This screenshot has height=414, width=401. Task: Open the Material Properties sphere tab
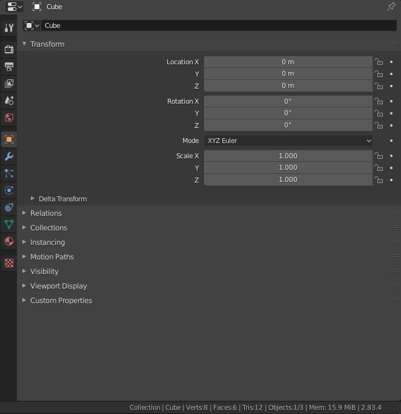point(9,241)
